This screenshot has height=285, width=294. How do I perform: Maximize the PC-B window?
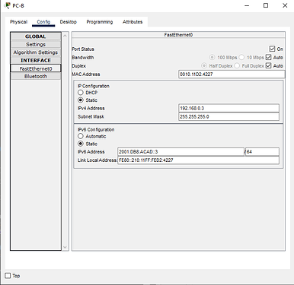click(x=266, y=5)
